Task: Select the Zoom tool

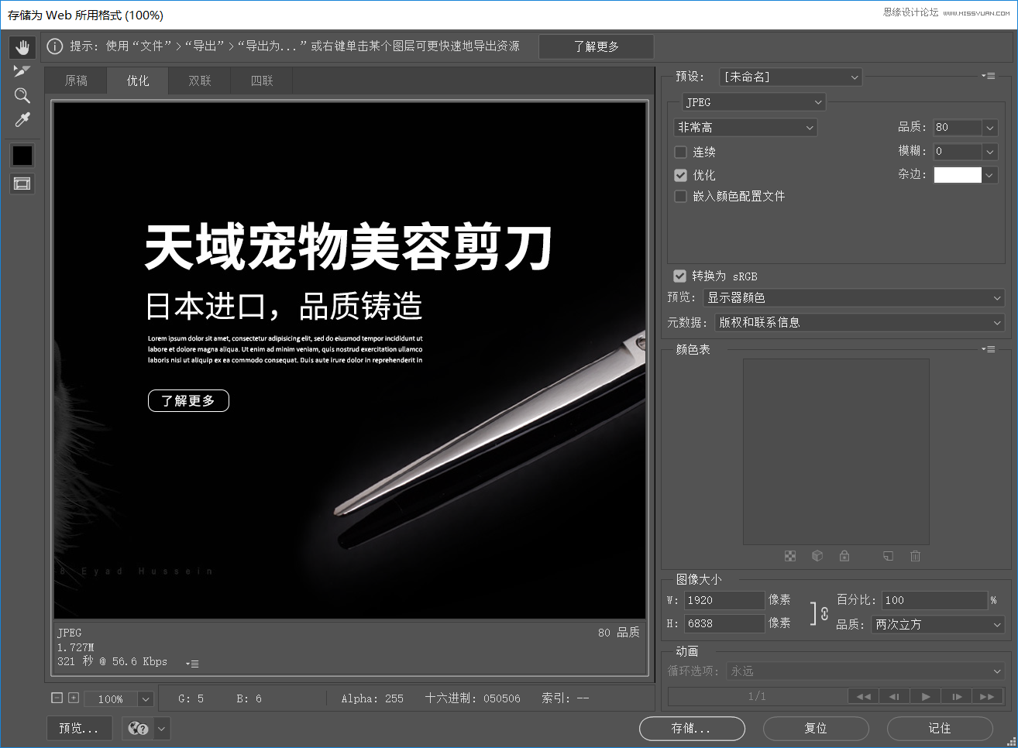Action: coord(22,96)
